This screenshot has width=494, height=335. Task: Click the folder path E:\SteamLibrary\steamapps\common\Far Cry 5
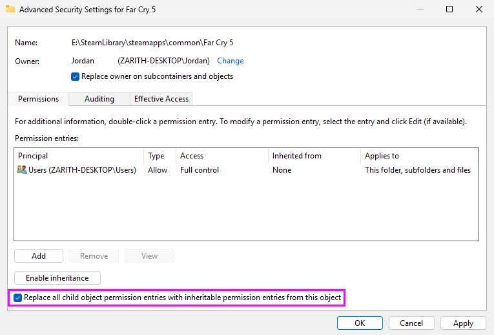(152, 43)
